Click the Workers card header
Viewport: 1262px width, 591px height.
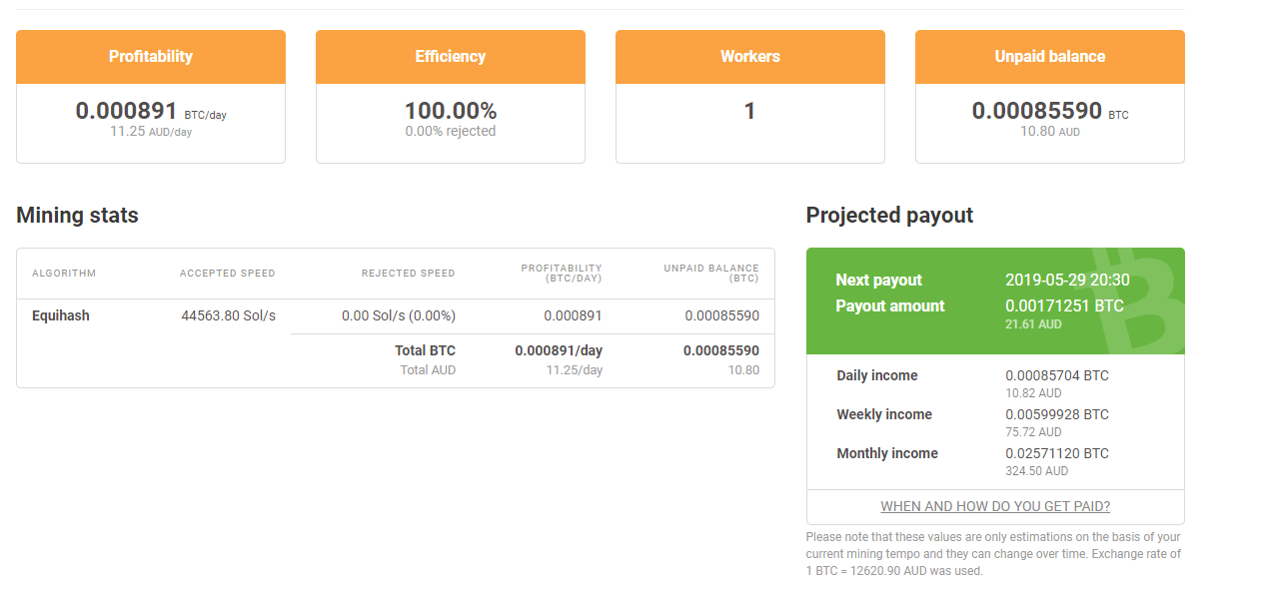click(750, 57)
